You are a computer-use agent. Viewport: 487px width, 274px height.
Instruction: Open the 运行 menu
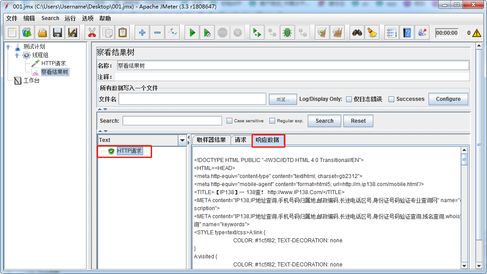[x=70, y=18]
